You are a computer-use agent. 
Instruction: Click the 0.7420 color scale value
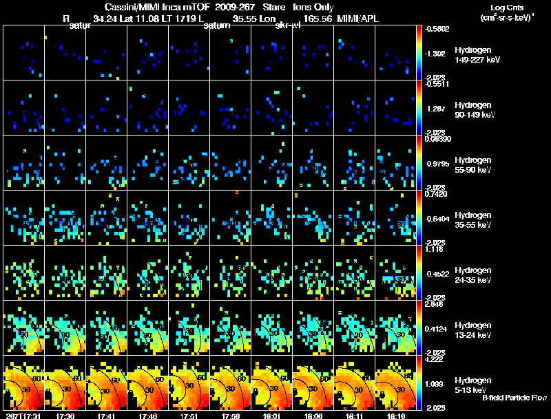coord(436,194)
